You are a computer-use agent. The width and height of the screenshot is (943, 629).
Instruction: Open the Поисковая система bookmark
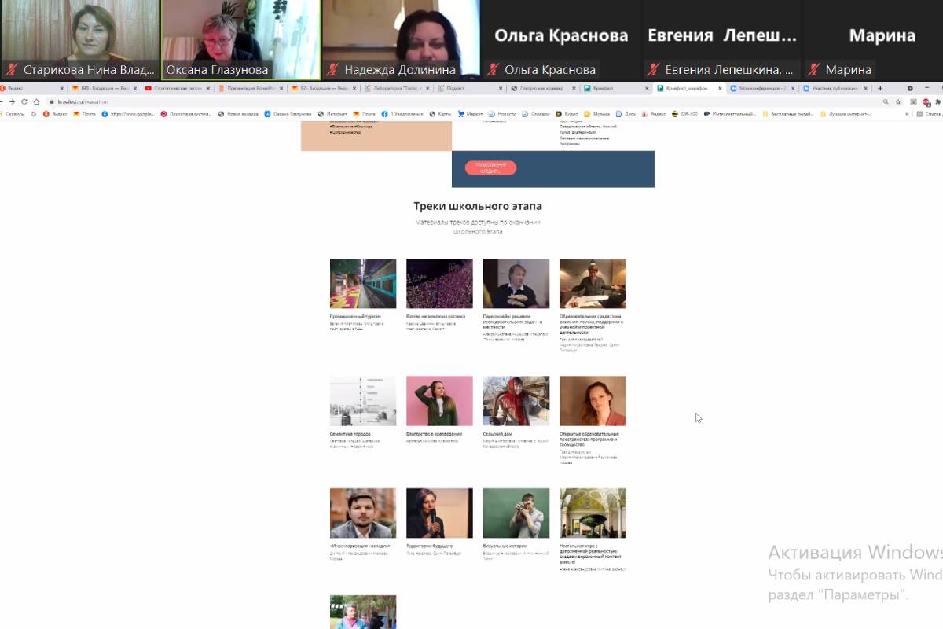(x=185, y=114)
